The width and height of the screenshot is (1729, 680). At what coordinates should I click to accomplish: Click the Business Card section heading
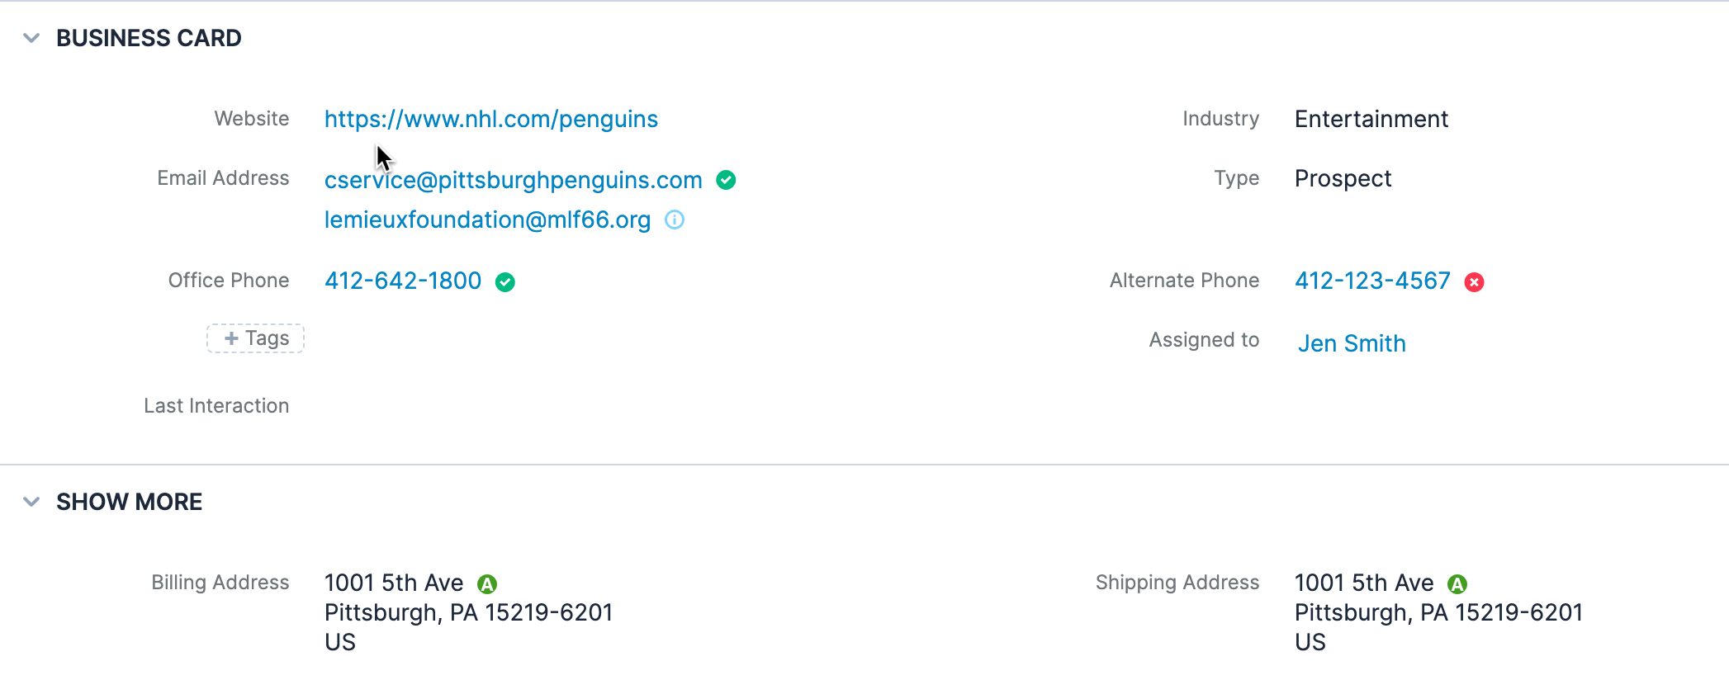click(x=149, y=38)
